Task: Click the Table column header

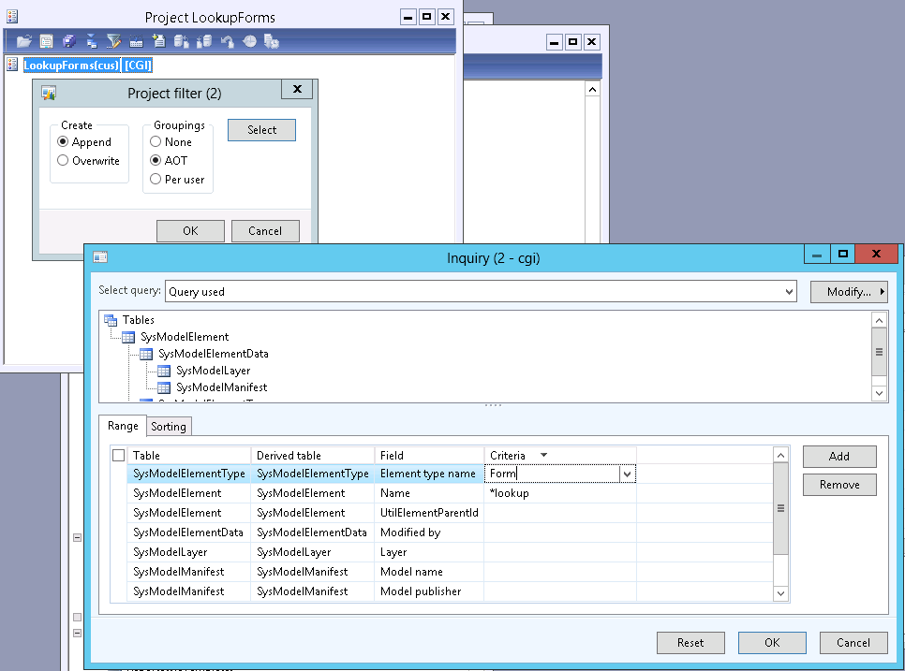Action: point(188,456)
